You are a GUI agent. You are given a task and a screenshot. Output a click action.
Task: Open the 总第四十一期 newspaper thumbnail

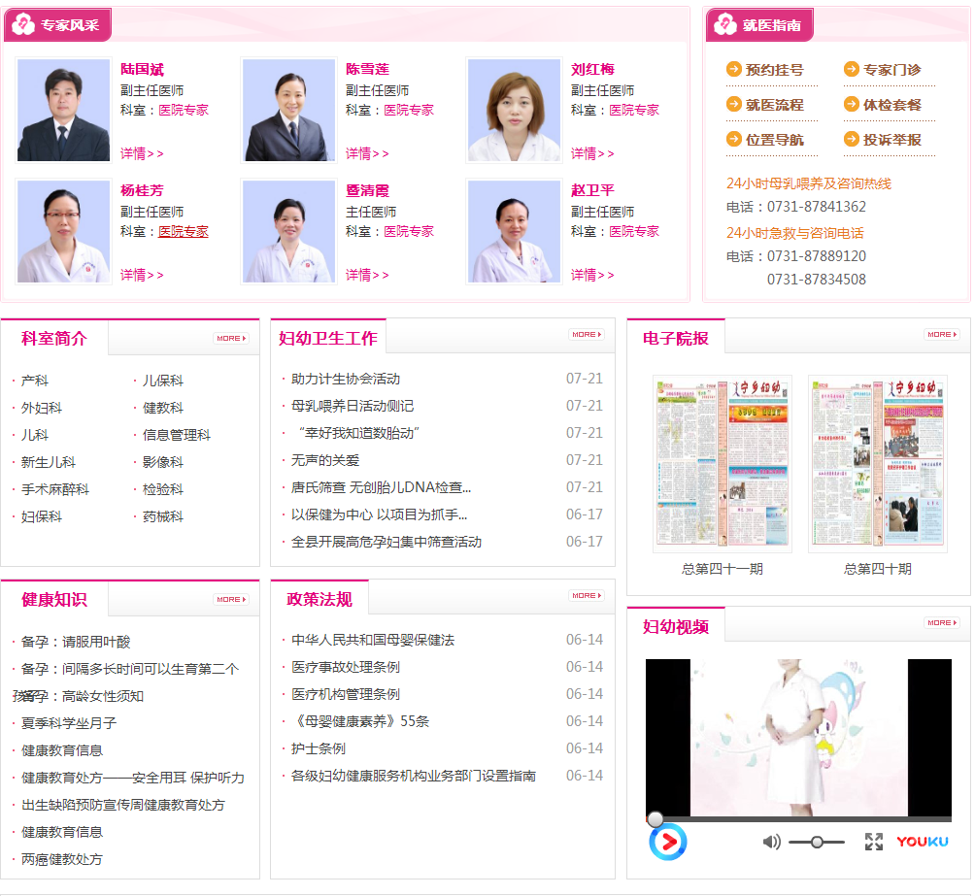point(722,464)
